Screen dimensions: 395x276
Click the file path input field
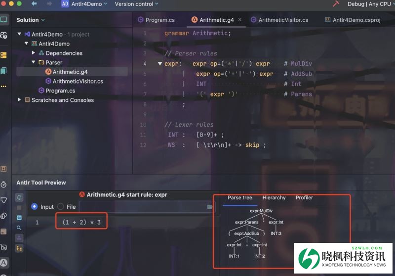(x=146, y=207)
